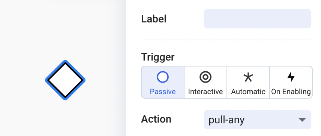Screen dimensions: 321x136
Task: Select the On Enabling lightning icon
Action: tap(291, 77)
